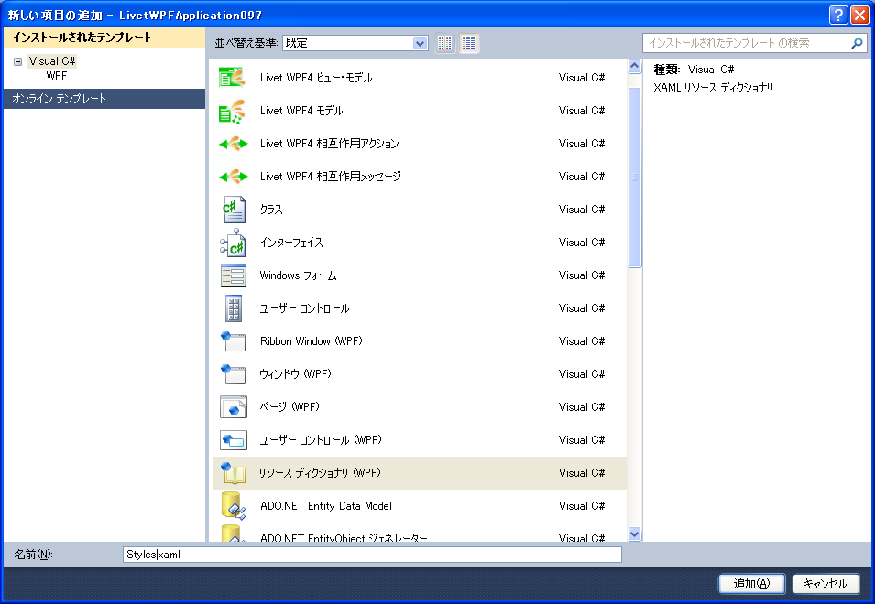Select the Windows フォーム label
This screenshot has width=875, height=604.
[298, 275]
